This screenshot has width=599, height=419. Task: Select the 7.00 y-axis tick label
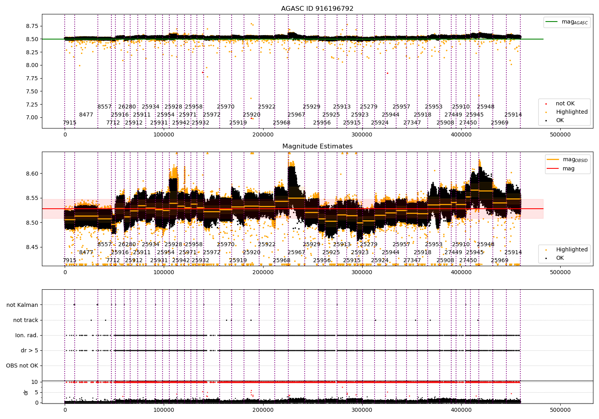pyautogui.click(x=32, y=117)
